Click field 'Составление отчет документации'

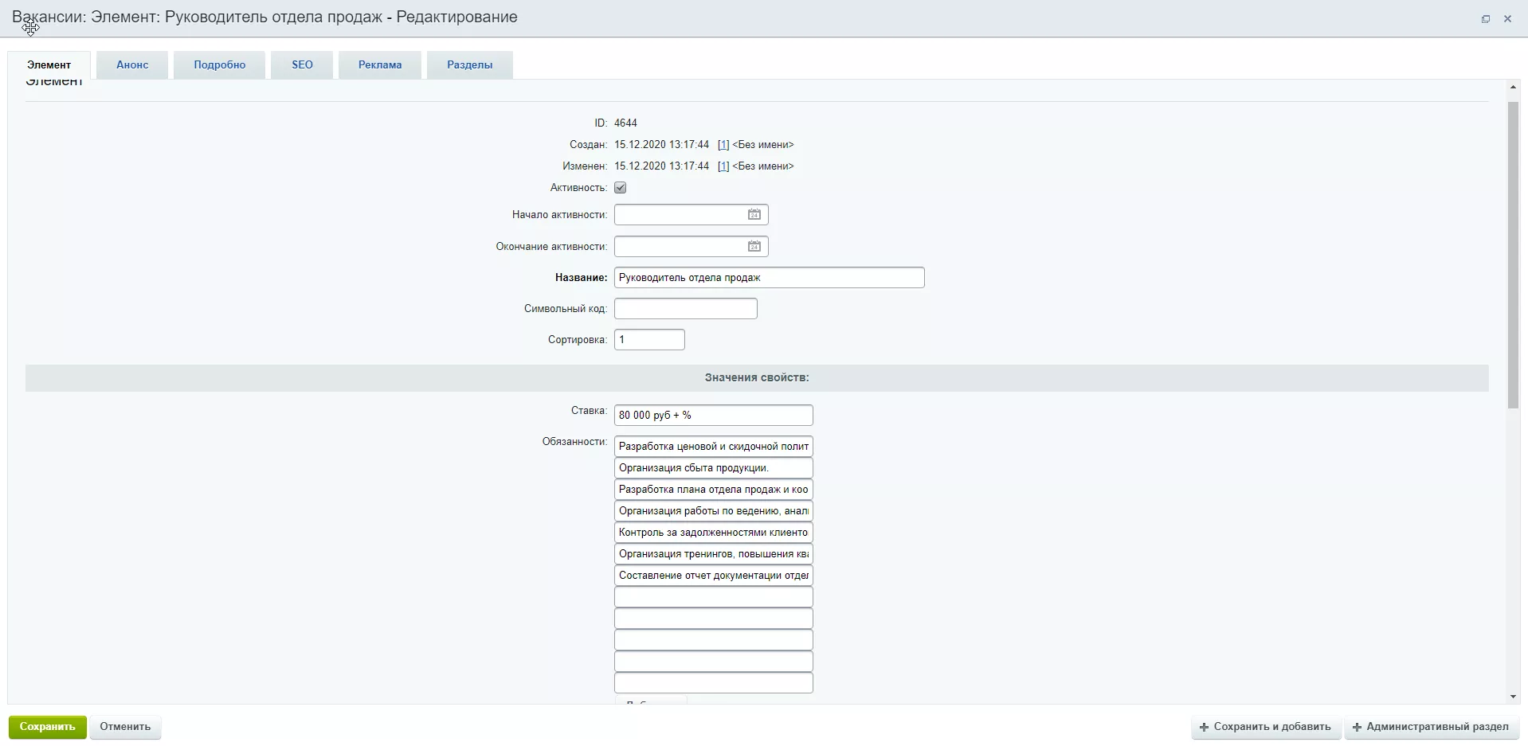point(714,576)
